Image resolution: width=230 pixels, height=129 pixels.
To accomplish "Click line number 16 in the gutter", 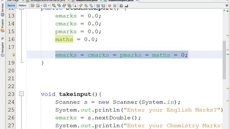I will (11, 39).
